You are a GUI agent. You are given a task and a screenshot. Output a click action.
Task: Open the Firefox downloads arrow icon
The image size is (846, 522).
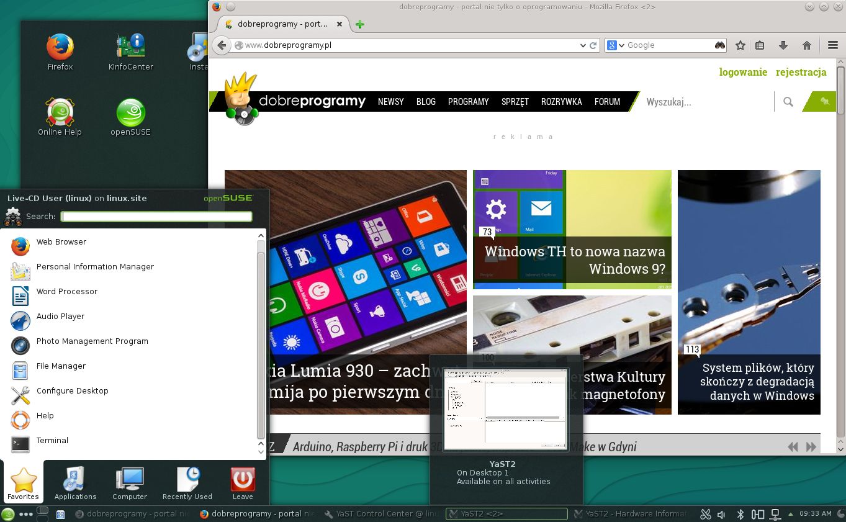click(783, 45)
